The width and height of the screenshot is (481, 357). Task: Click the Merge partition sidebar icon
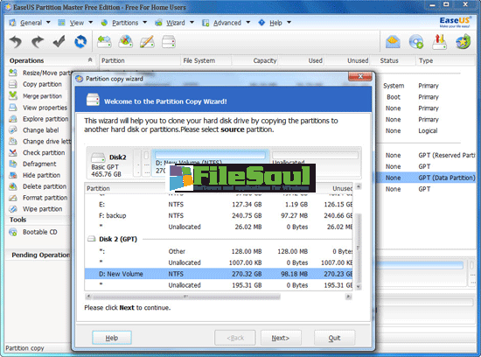(13, 95)
